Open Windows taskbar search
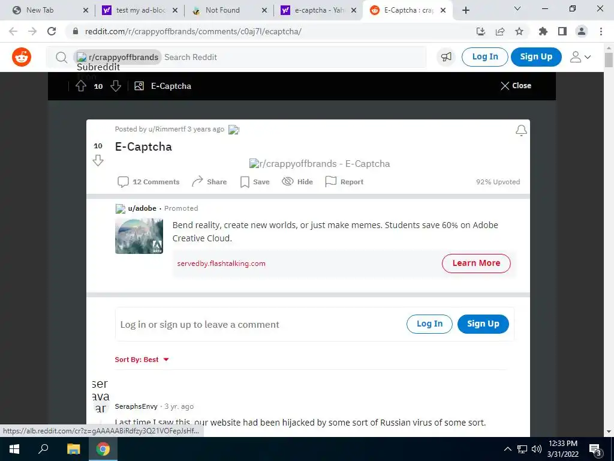Screen dimensions: 614x461 (43, 449)
